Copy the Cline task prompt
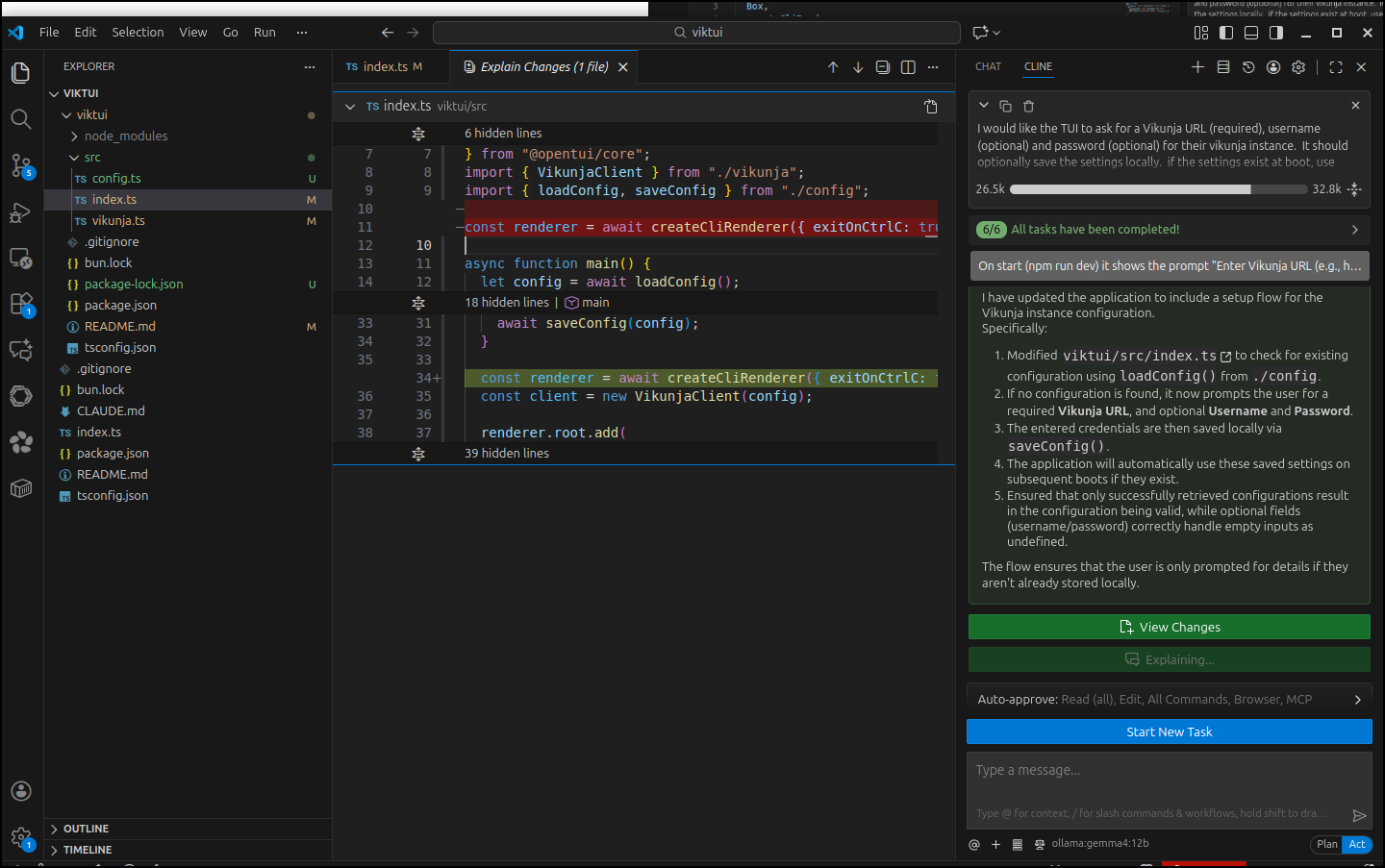The image size is (1385, 868). [x=1005, y=106]
